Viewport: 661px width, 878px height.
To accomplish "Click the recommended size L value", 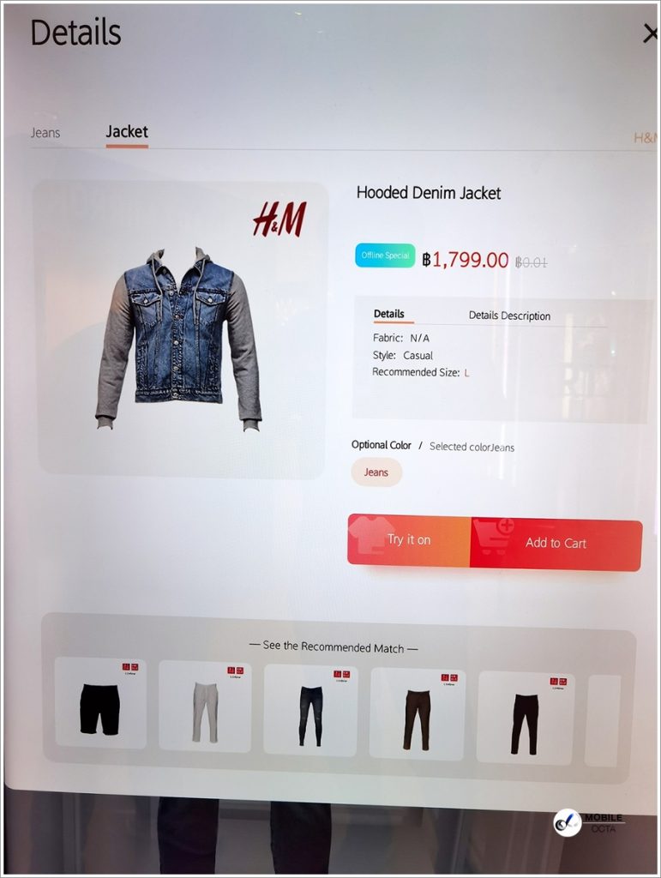I will click(466, 373).
